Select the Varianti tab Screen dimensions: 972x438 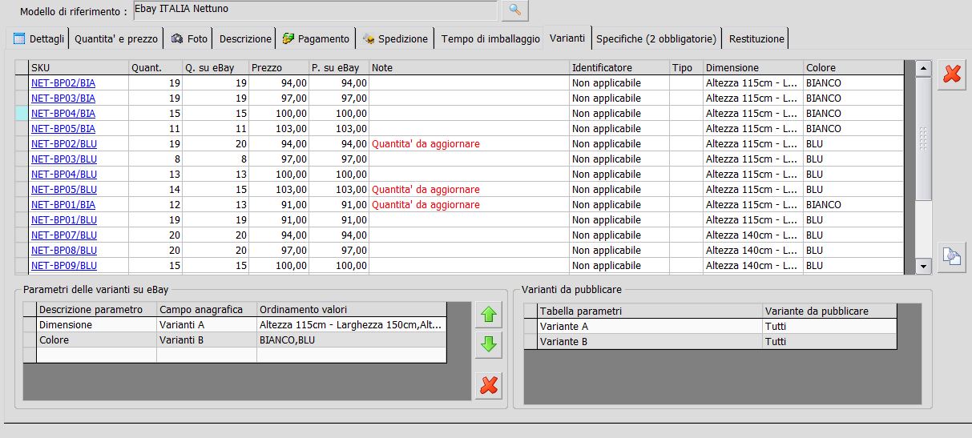tap(568, 38)
